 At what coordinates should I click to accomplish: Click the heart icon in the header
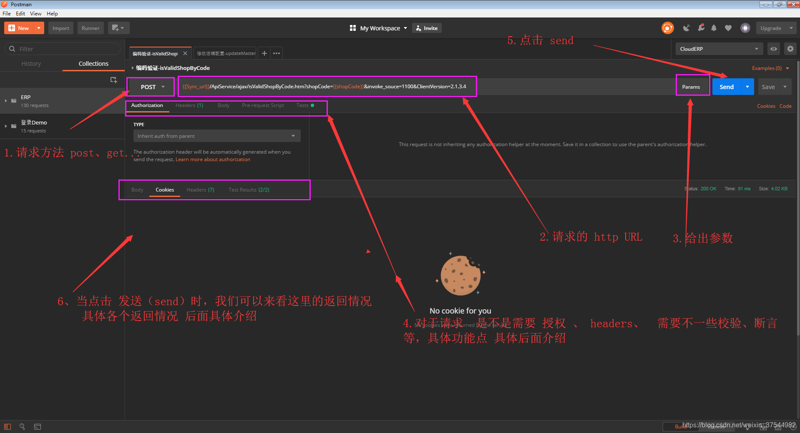coord(728,28)
